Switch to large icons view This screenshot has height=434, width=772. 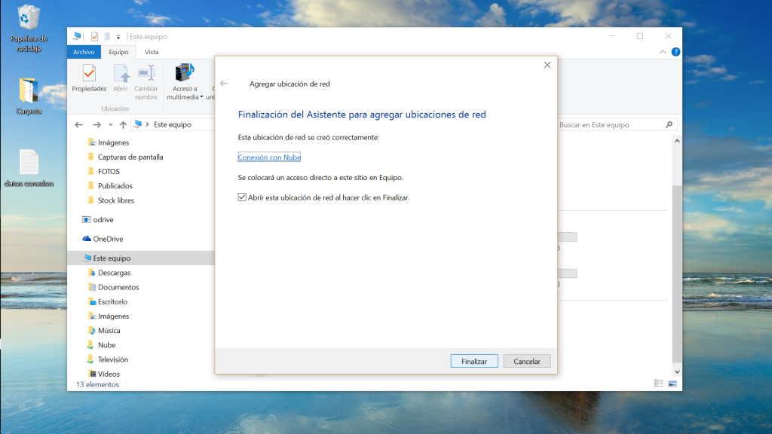coord(672,384)
